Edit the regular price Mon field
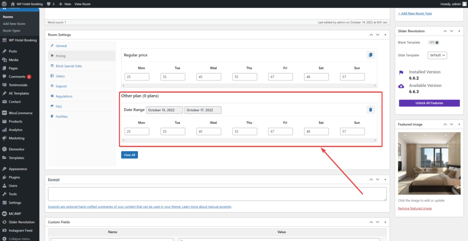The width and height of the screenshot is (468, 241). click(x=137, y=77)
